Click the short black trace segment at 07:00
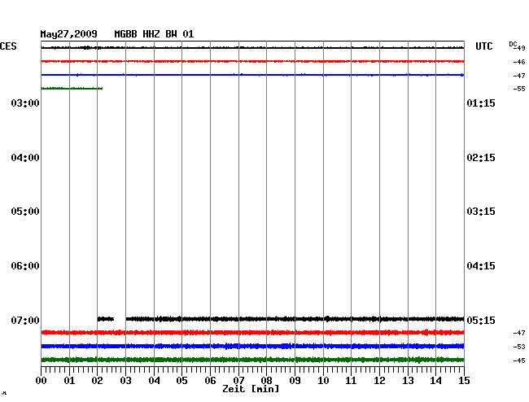Viewport: 529px width, 402px height. pos(106,319)
